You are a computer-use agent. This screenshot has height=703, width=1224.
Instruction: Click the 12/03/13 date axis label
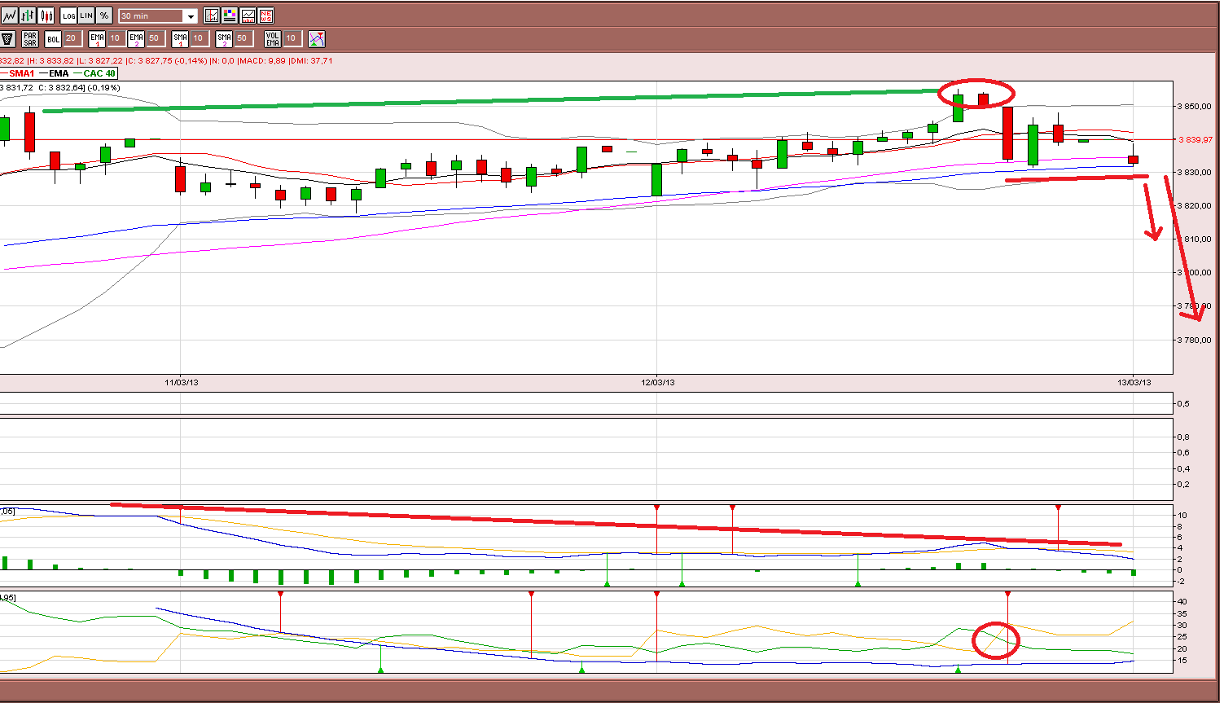[658, 382]
